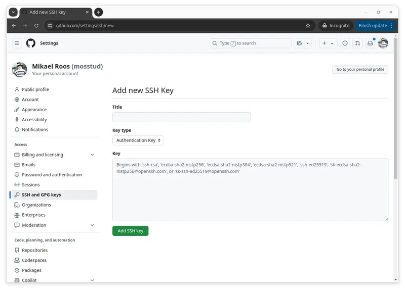
Task: Select Public profile in sidebar
Action: point(35,89)
